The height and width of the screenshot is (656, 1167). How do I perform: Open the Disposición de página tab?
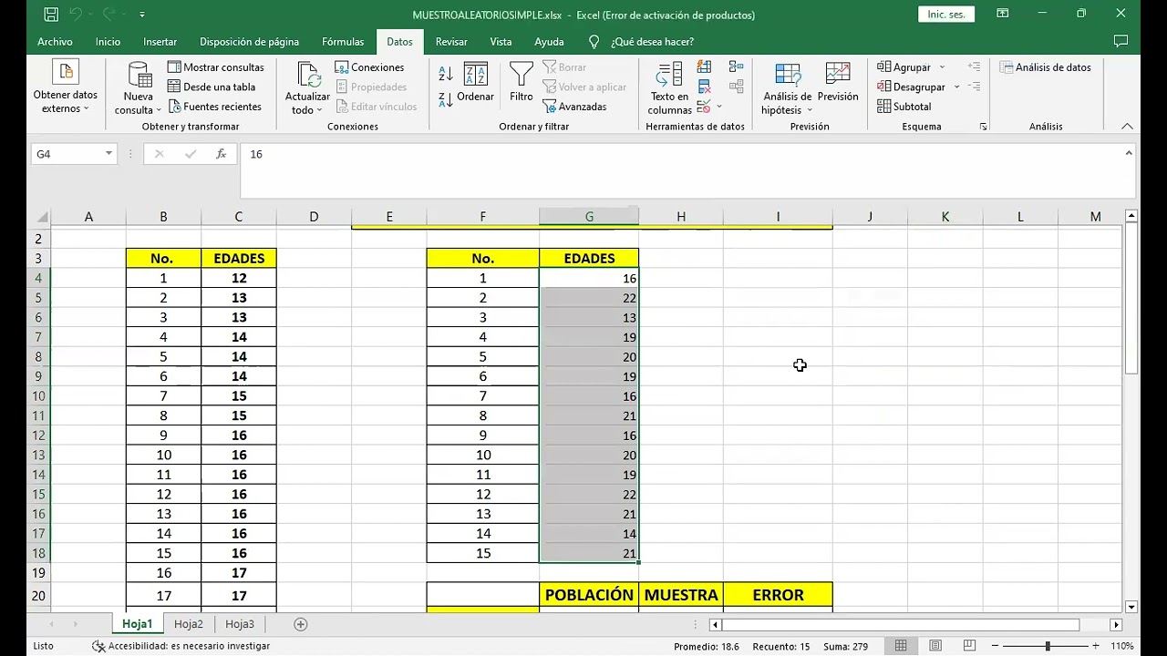pyautogui.click(x=249, y=42)
